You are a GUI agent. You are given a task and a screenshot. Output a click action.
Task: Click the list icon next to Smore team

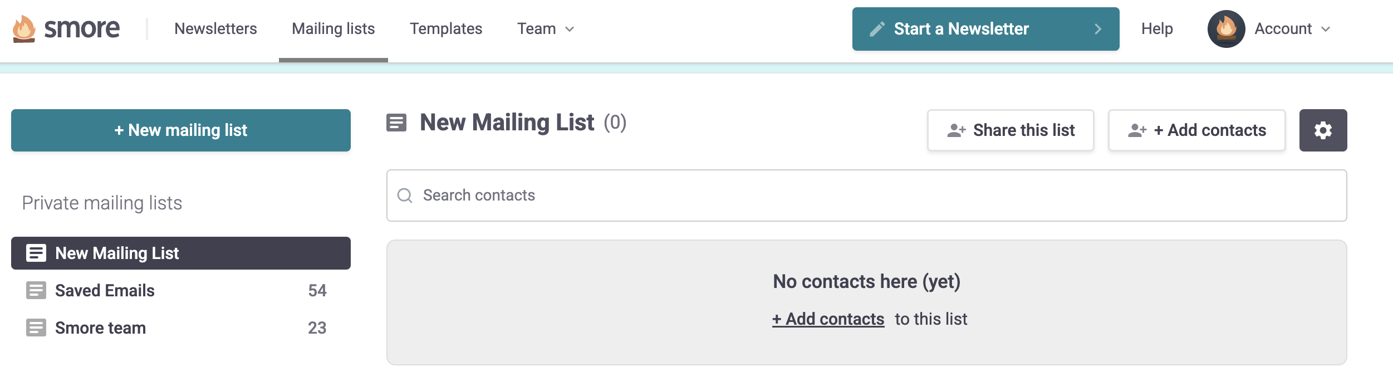(x=36, y=328)
